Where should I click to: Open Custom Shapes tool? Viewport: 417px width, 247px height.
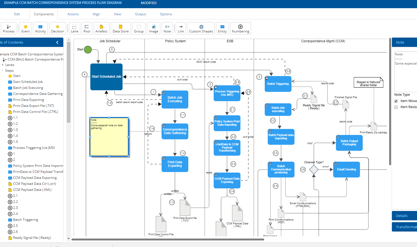[201, 28]
